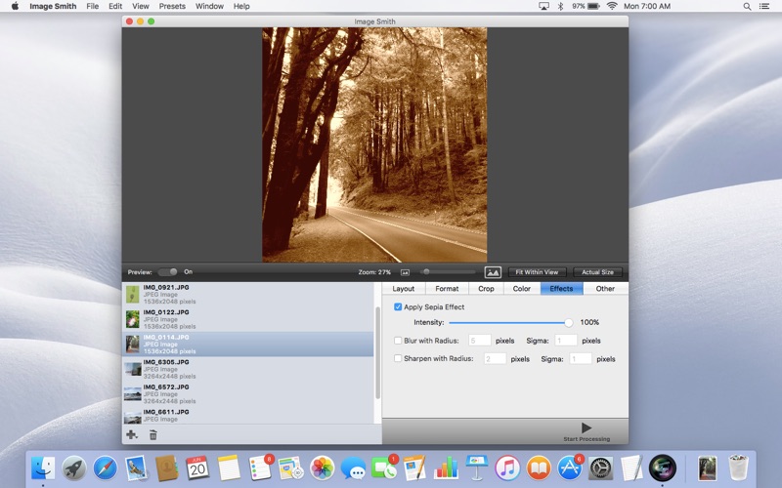Open Numbers bar chart icon in dock
The width and height of the screenshot is (782, 488).
[446, 468]
